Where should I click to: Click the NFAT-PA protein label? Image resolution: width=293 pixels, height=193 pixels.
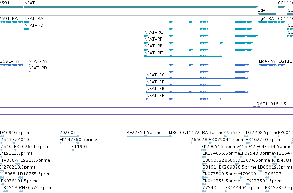[x=38, y=61]
